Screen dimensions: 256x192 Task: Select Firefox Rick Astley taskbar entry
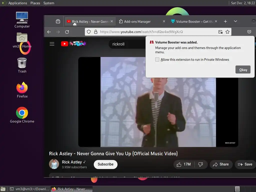(x=71, y=189)
